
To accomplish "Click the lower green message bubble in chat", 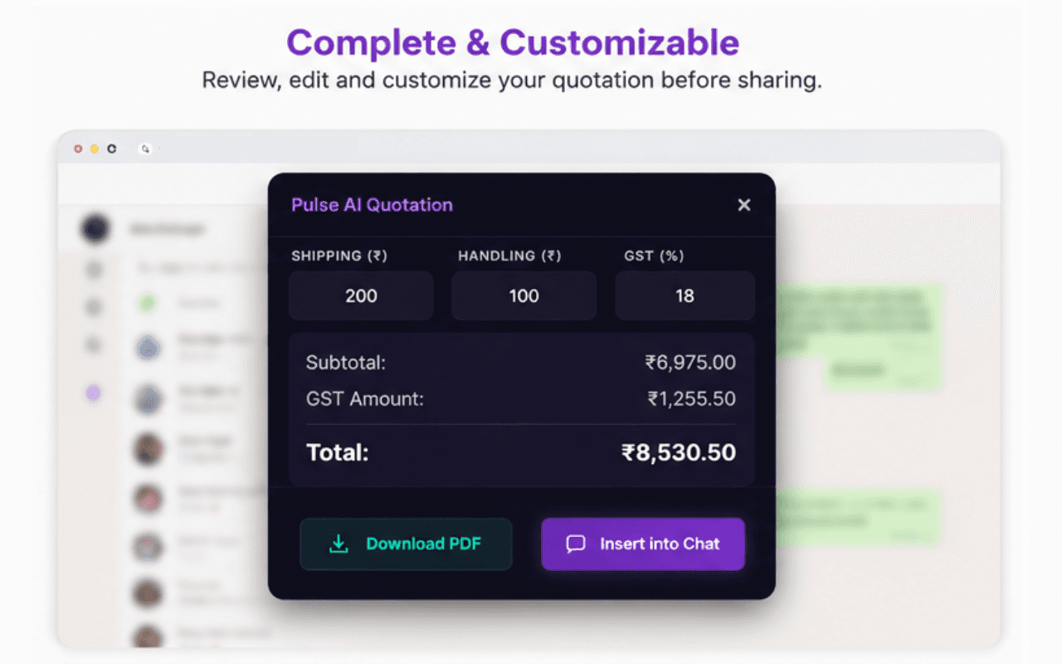I will tap(859, 516).
